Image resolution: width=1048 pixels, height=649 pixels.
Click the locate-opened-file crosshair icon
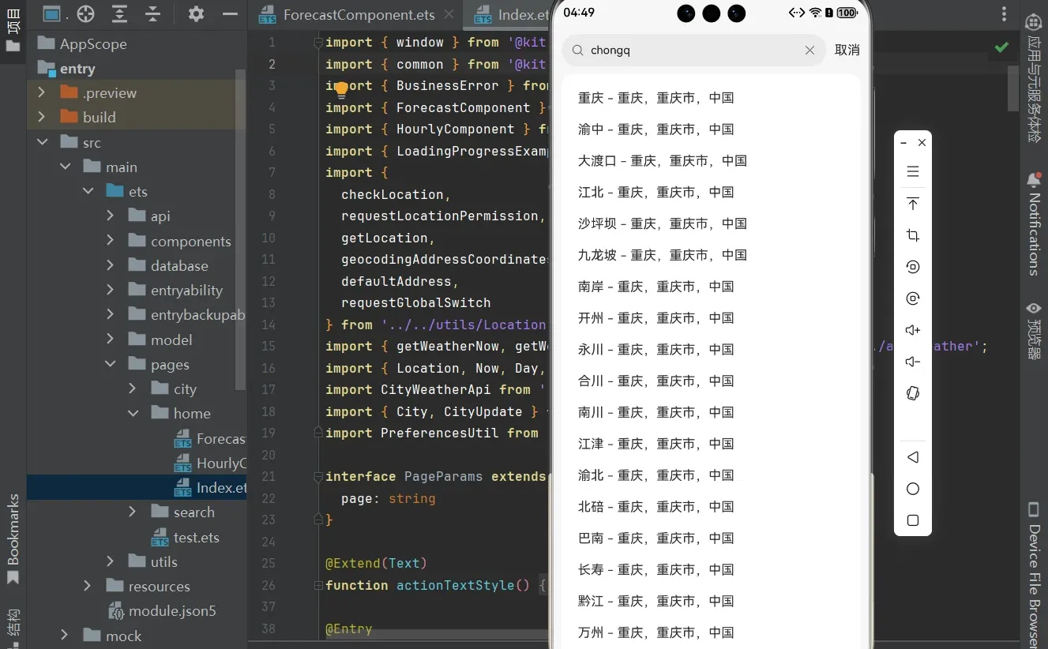tap(85, 13)
